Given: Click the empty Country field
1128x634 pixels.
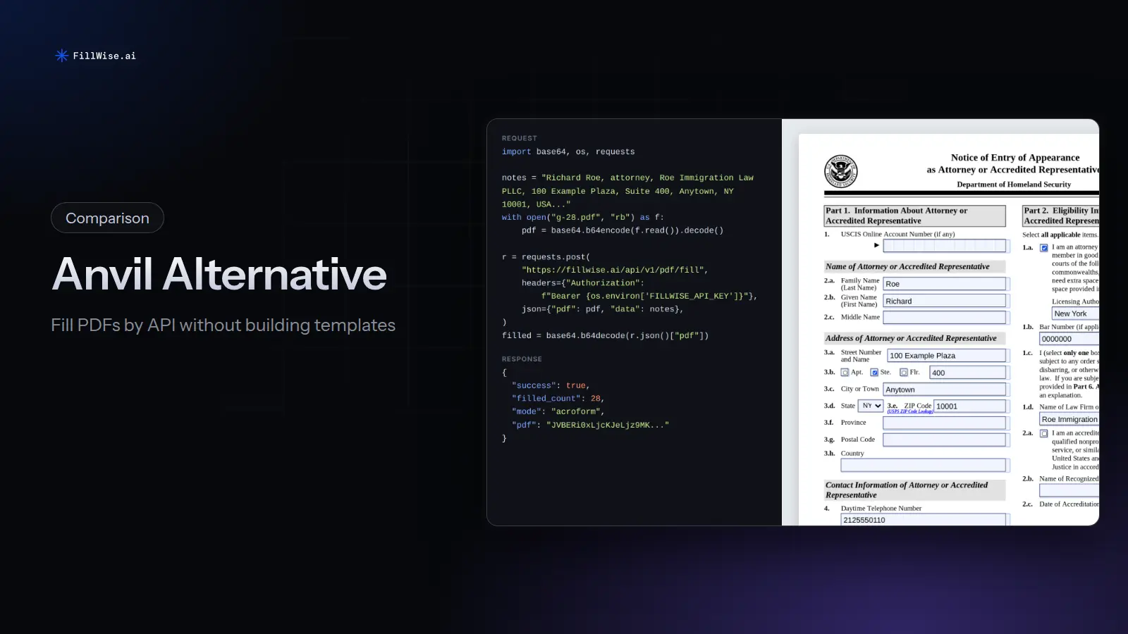Looking at the screenshot, I should click(924, 465).
